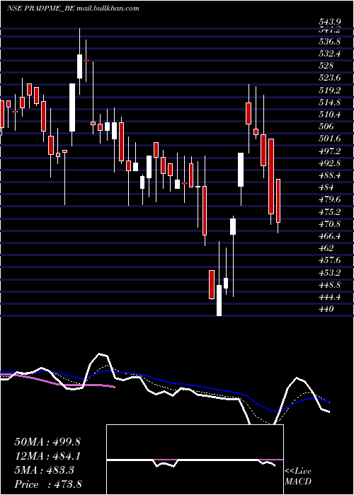
Task: Click the 457.6 price axis label
Action: 330,260
